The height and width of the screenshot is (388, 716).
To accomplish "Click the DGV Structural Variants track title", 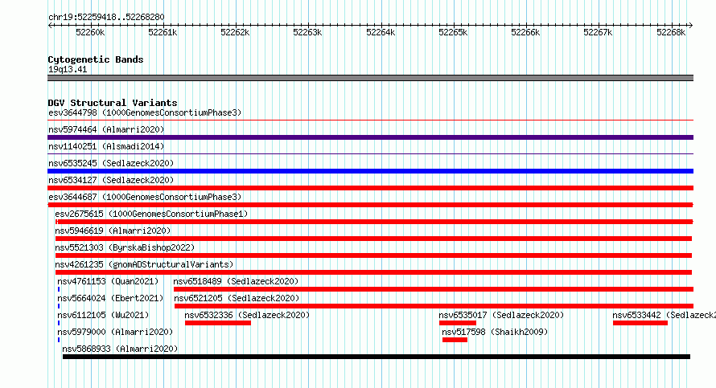I will [113, 103].
